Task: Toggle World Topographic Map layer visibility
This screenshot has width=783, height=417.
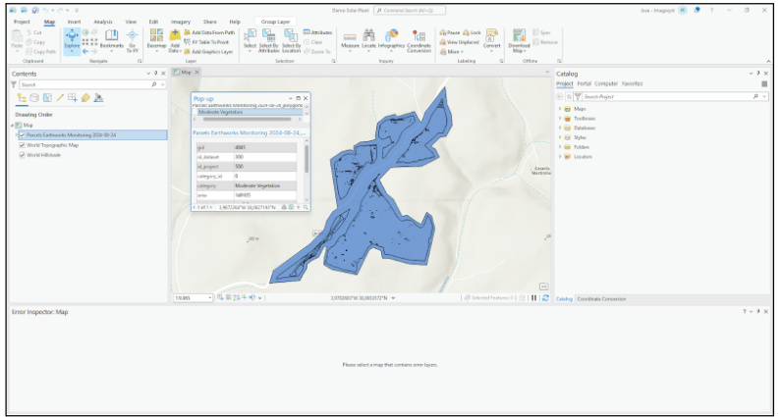Action: [x=22, y=145]
